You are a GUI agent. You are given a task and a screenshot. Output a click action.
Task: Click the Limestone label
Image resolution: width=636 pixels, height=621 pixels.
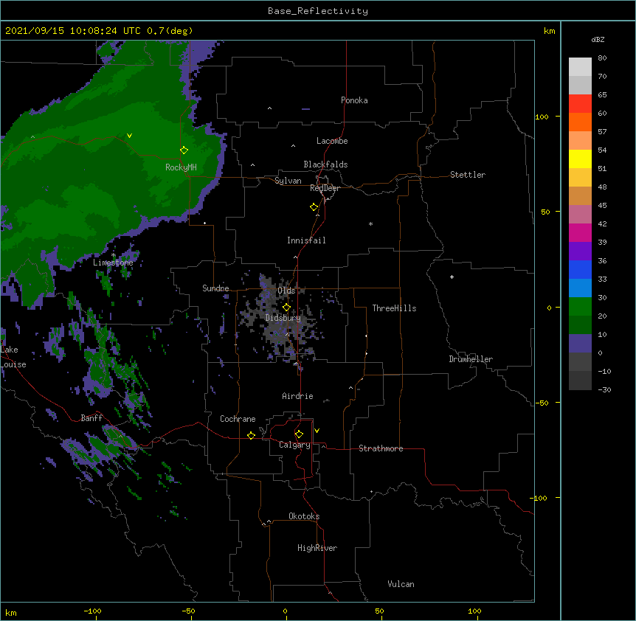tap(113, 263)
